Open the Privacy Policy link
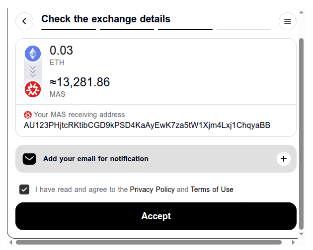Viewport: 313px width, 250px height. point(152,189)
